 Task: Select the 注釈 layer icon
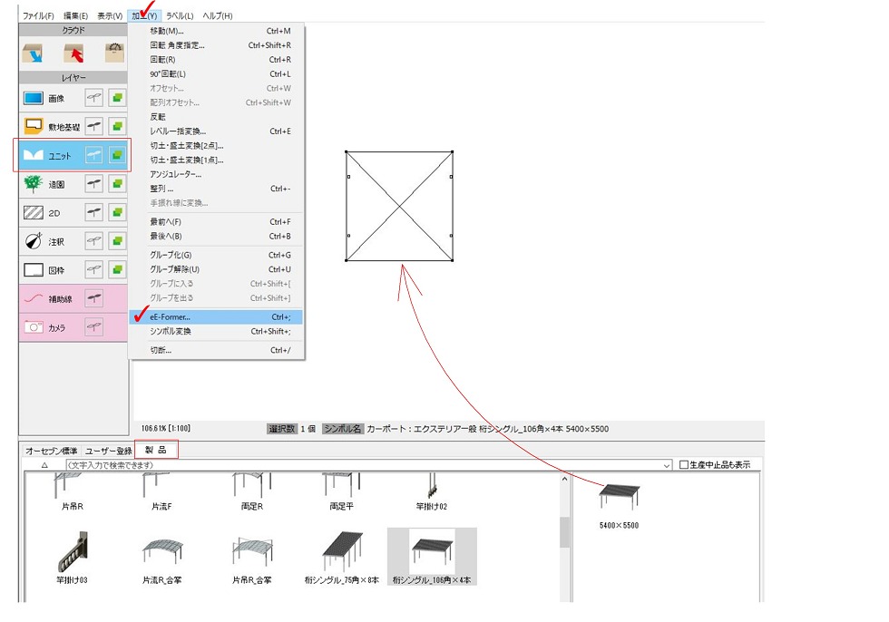(x=34, y=241)
